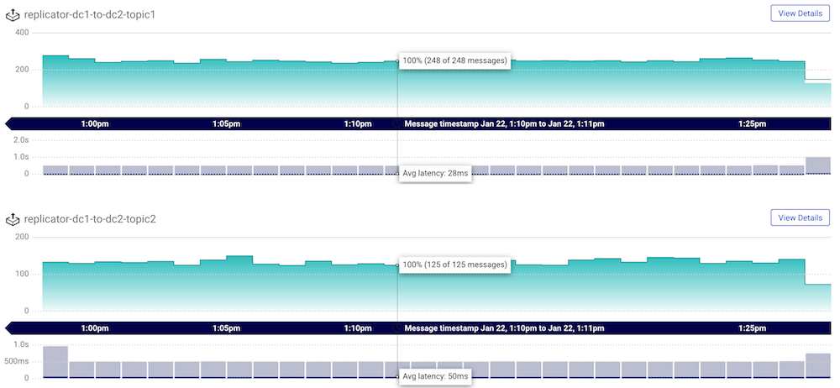The height and width of the screenshot is (388, 840).
Task: Click the clock icon before topic1's Message timestamp
Action: click(x=397, y=123)
